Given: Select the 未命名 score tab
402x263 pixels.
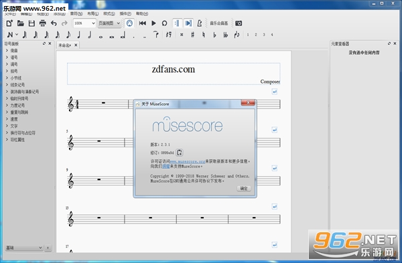Looking at the screenshot, I should [64, 46].
